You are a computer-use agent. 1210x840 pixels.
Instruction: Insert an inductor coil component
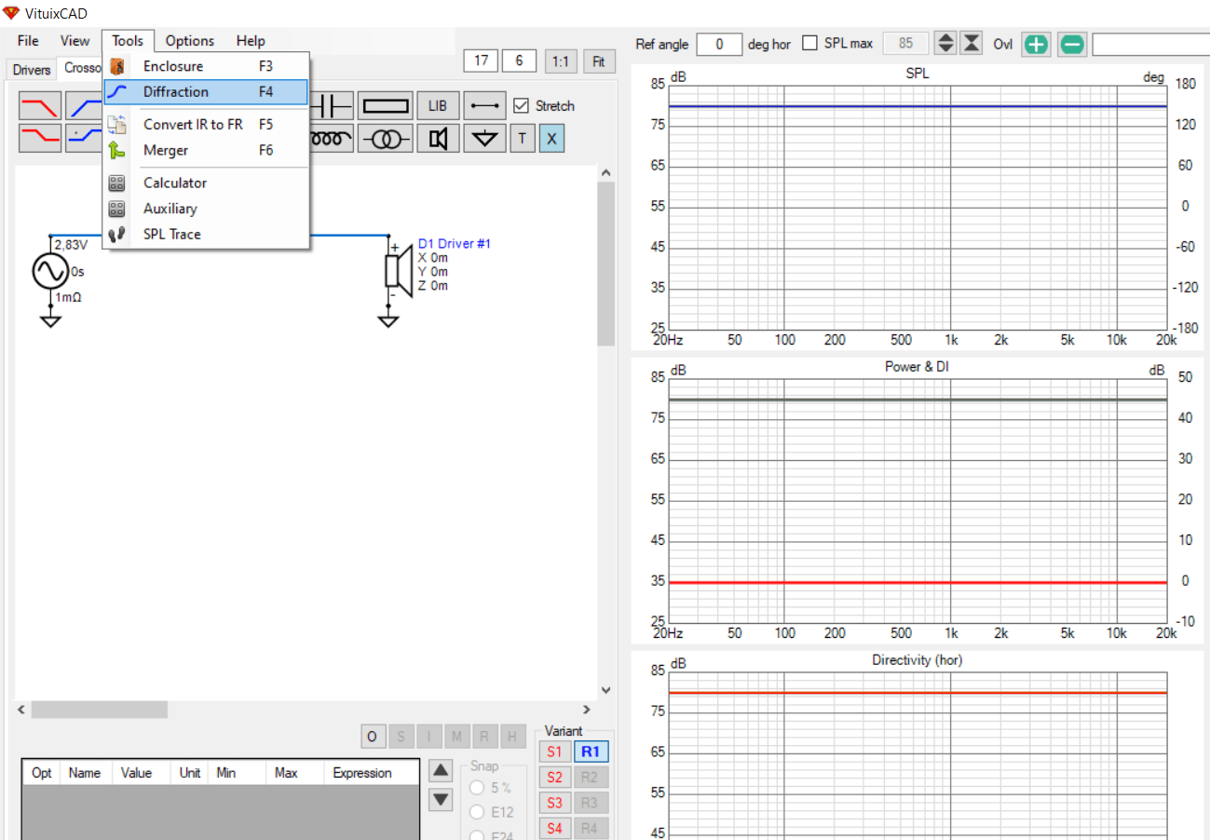pyautogui.click(x=332, y=139)
